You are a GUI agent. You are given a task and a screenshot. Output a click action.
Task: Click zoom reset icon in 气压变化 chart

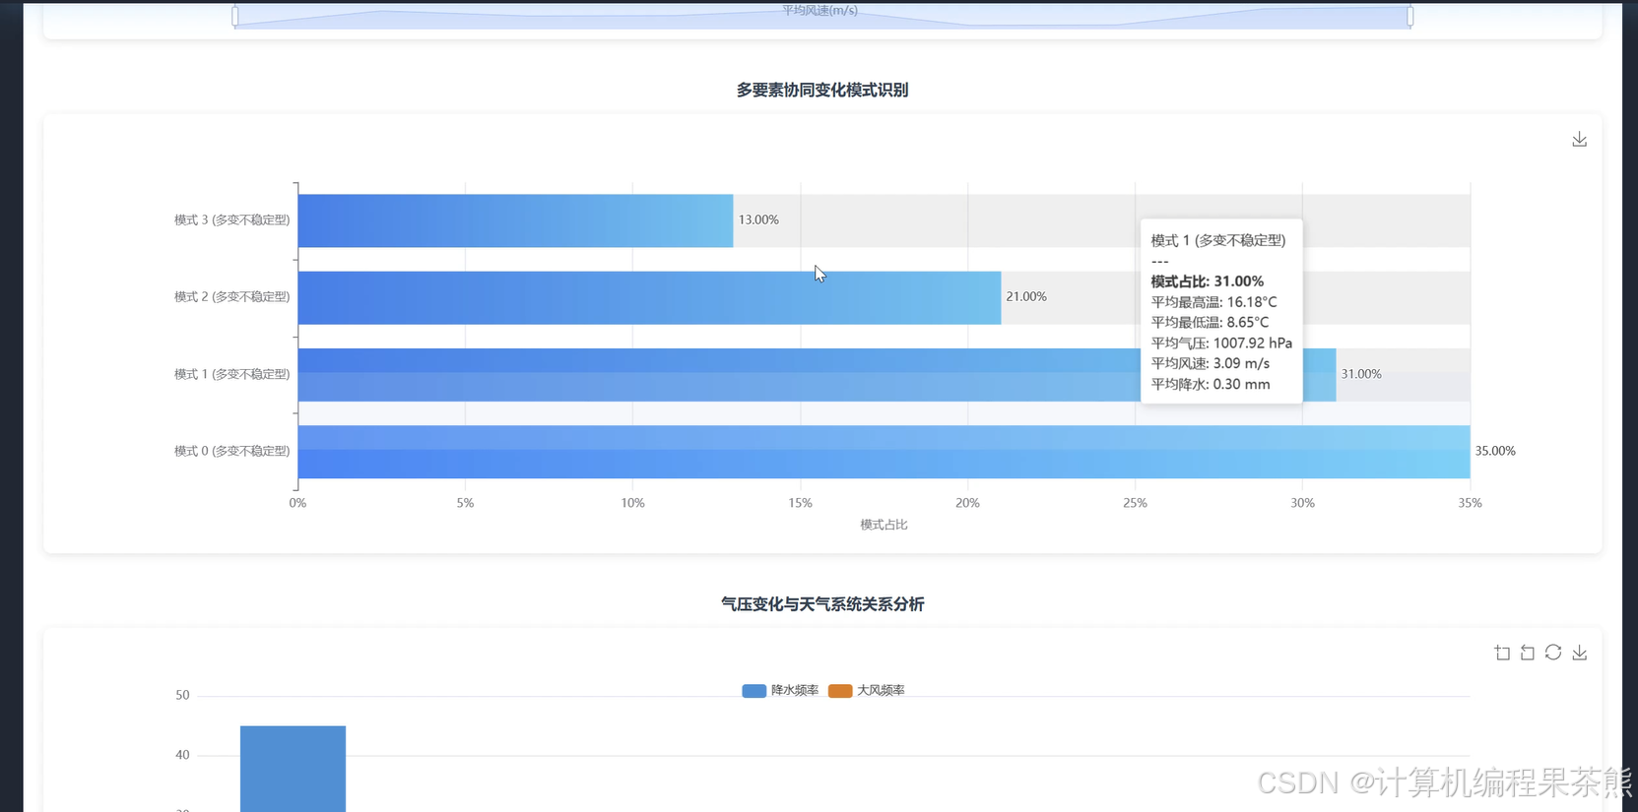(1528, 653)
